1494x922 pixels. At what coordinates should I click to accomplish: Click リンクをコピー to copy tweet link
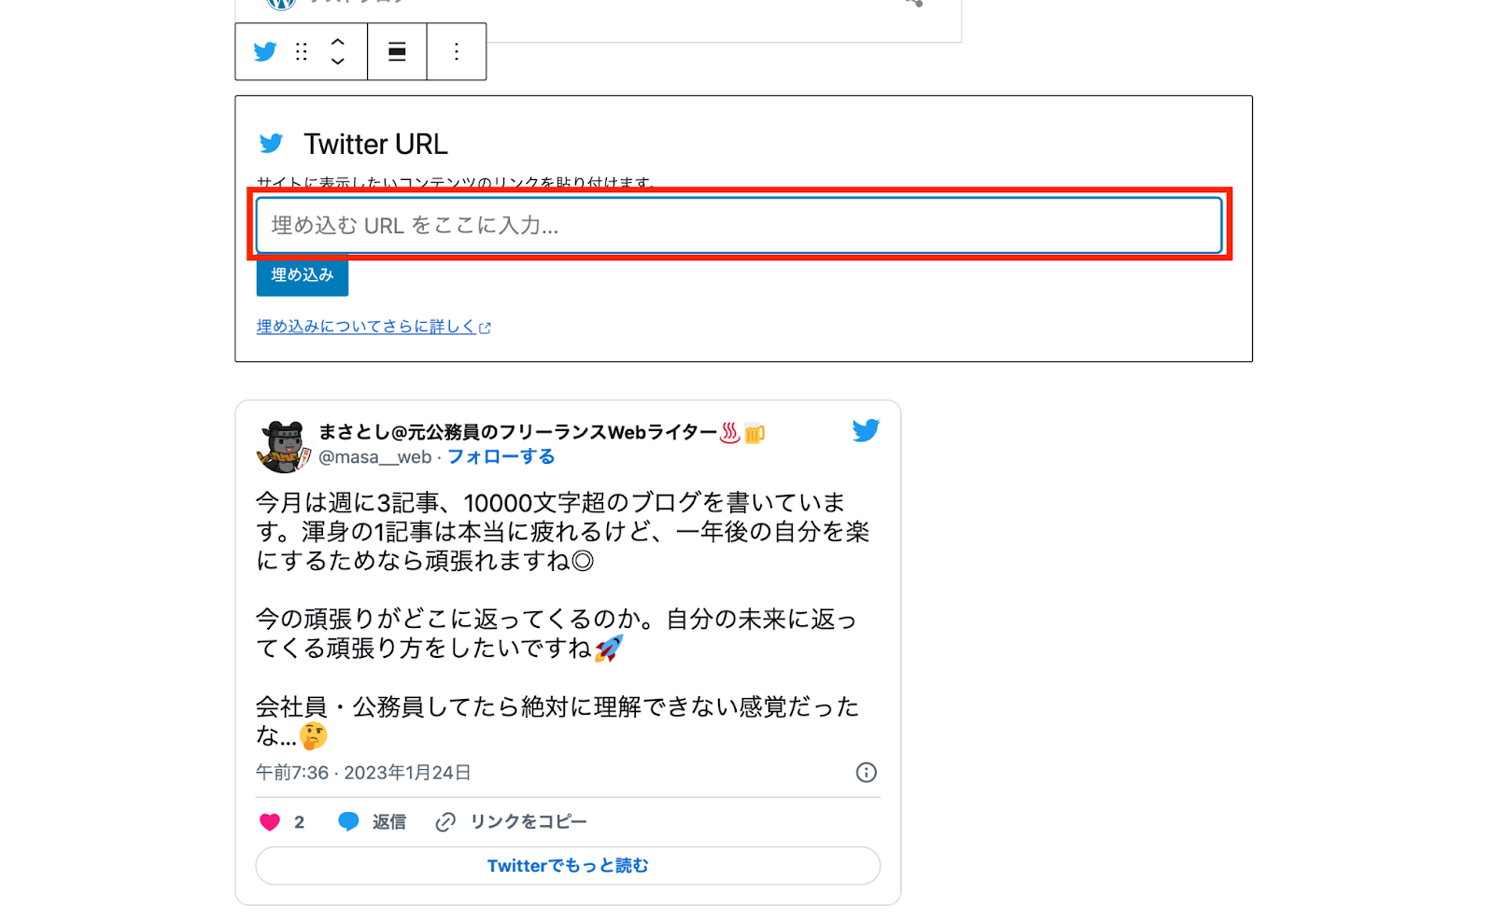[x=512, y=822]
